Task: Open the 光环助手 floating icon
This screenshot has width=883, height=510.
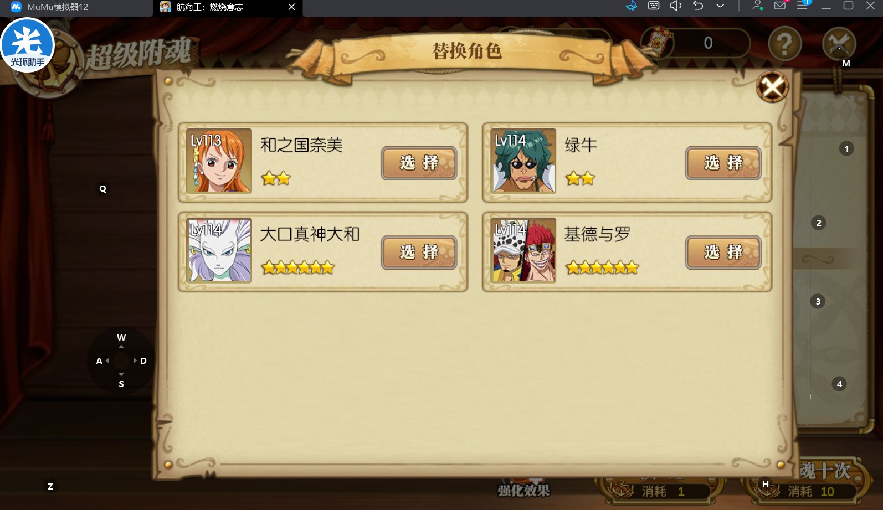Action: (28, 45)
